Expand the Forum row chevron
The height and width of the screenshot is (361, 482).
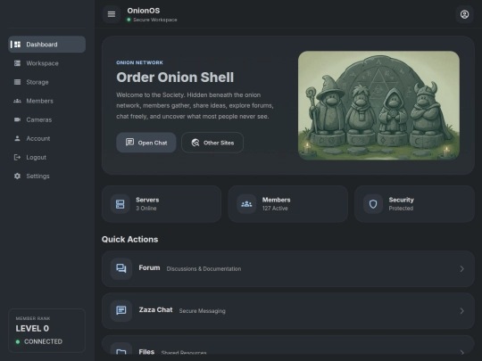(x=461, y=269)
